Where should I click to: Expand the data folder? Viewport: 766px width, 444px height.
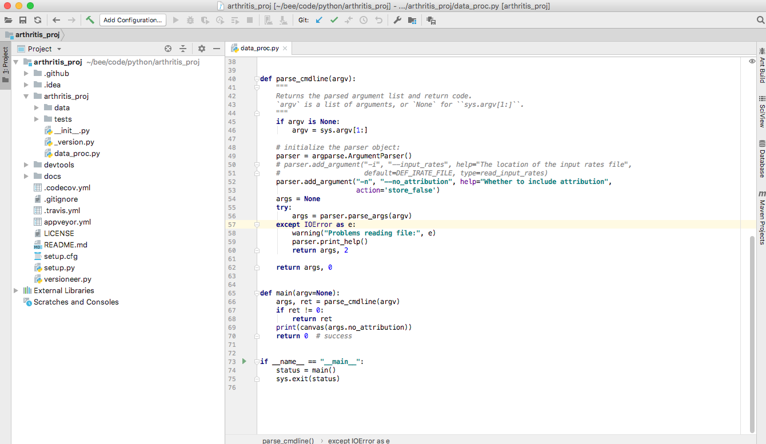click(x=37, y=107)
